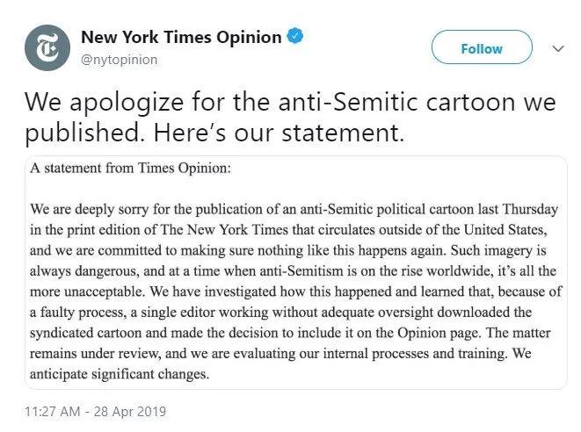
Task: Click the tweet text 'We apologize for the anti-Semitic cartoon'
Action: point(270,102)
